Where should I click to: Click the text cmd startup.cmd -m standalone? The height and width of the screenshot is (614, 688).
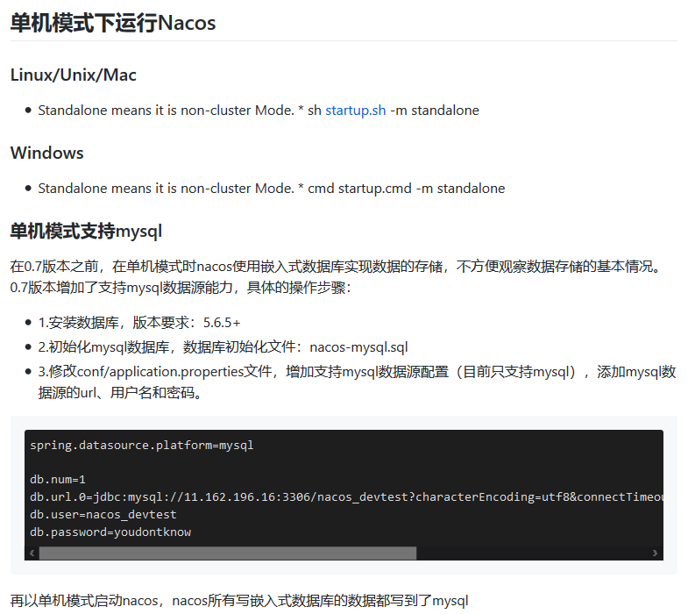(x=407, y=189)
